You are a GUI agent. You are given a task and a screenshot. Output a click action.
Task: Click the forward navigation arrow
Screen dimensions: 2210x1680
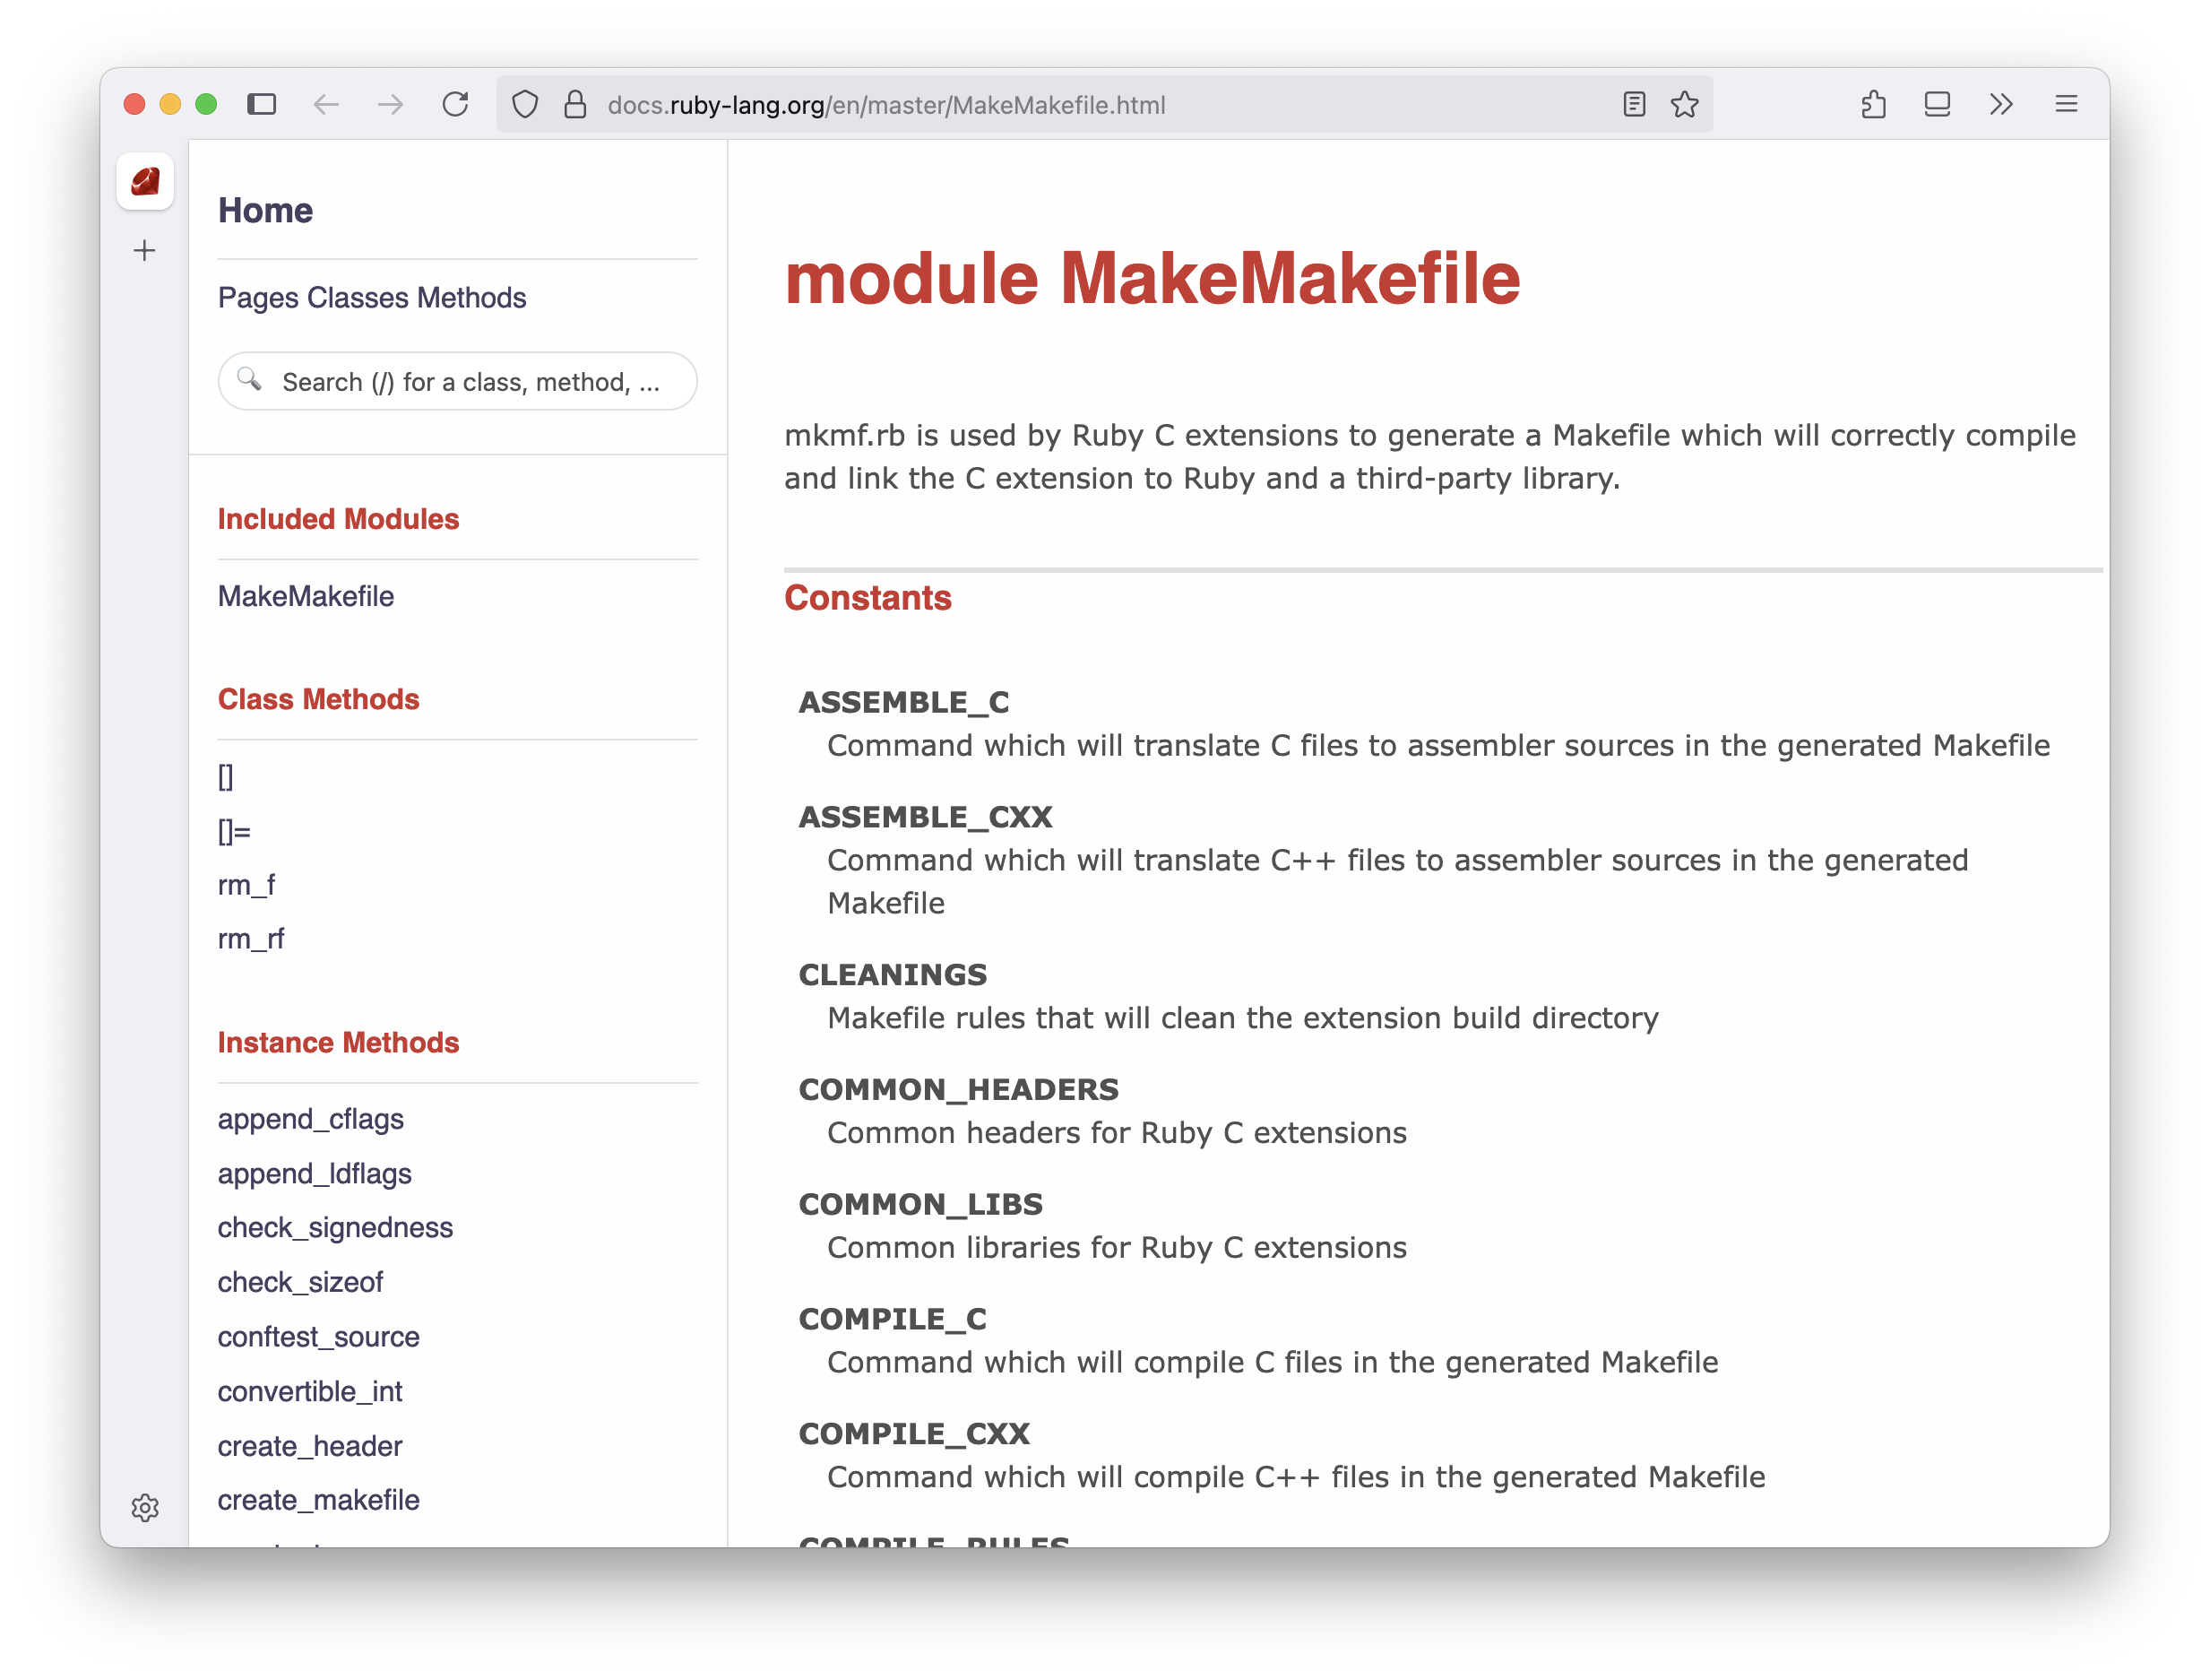(391, 104)
